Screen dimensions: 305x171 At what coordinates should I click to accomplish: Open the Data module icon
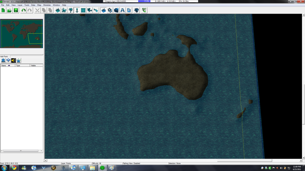point(116,10)
